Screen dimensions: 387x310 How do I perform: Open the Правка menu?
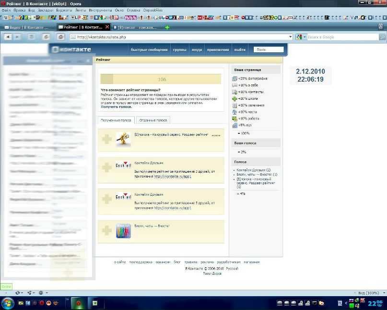tap(20, 11)
